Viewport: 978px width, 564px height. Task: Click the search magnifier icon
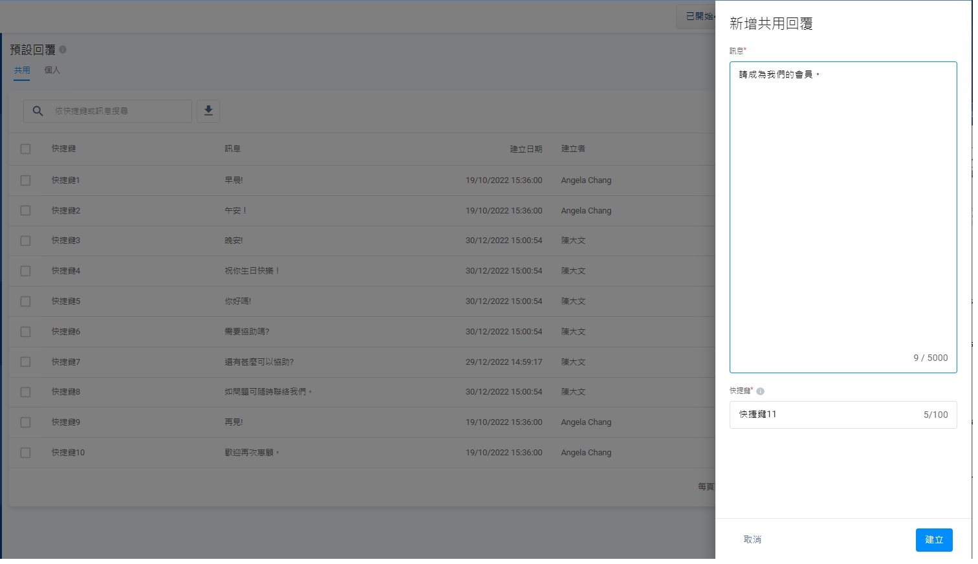click(x=38, y=111)
